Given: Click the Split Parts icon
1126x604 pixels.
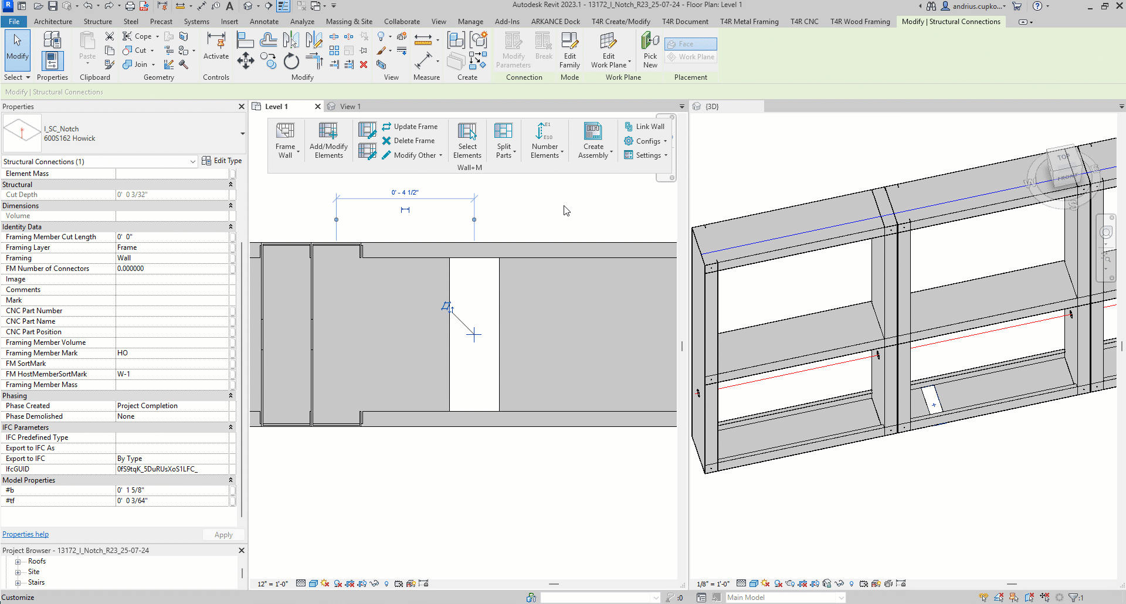Looking at the screenshot, I should 503,131.
